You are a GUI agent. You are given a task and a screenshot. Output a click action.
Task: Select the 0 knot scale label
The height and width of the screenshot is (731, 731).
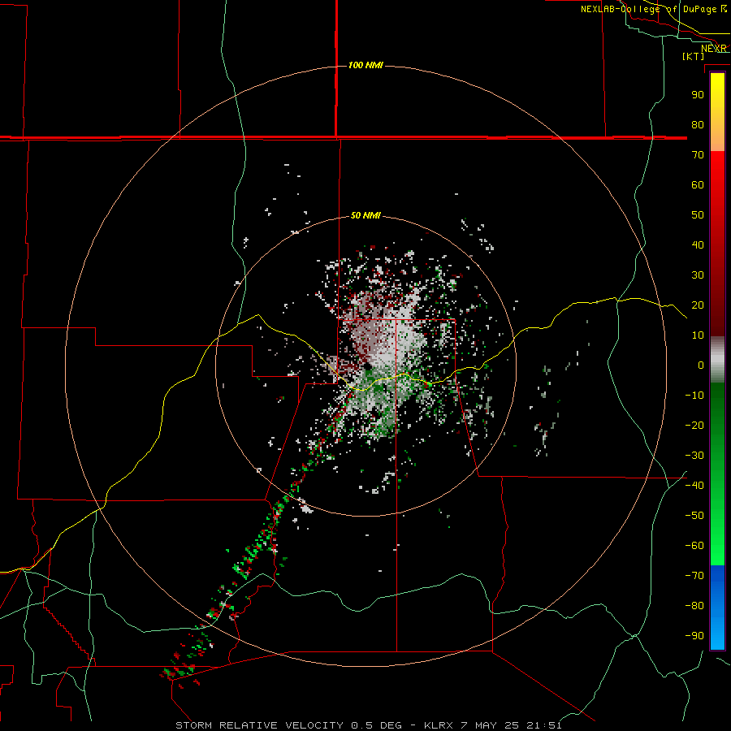point(701,365)
